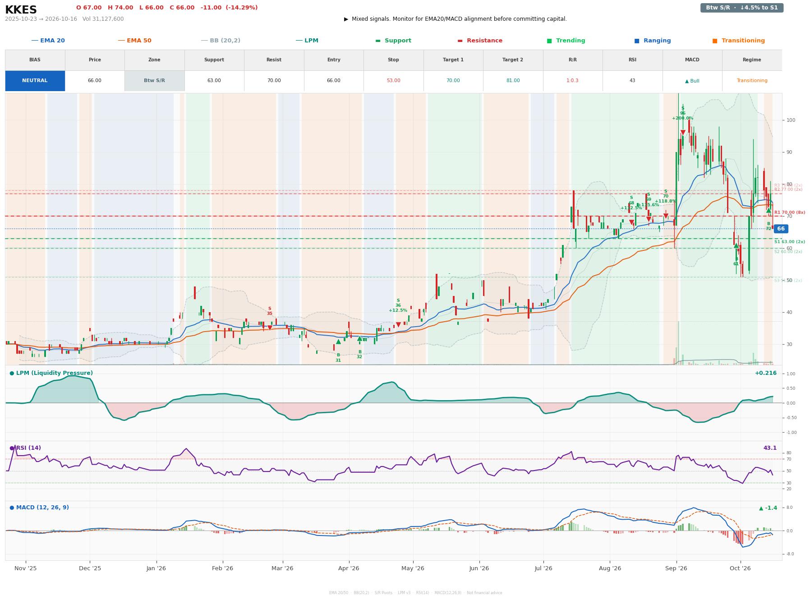The width and height of the screenshot is (810, 600).
Task: Click the LPM value +0.216
Action: click(766, 373)
